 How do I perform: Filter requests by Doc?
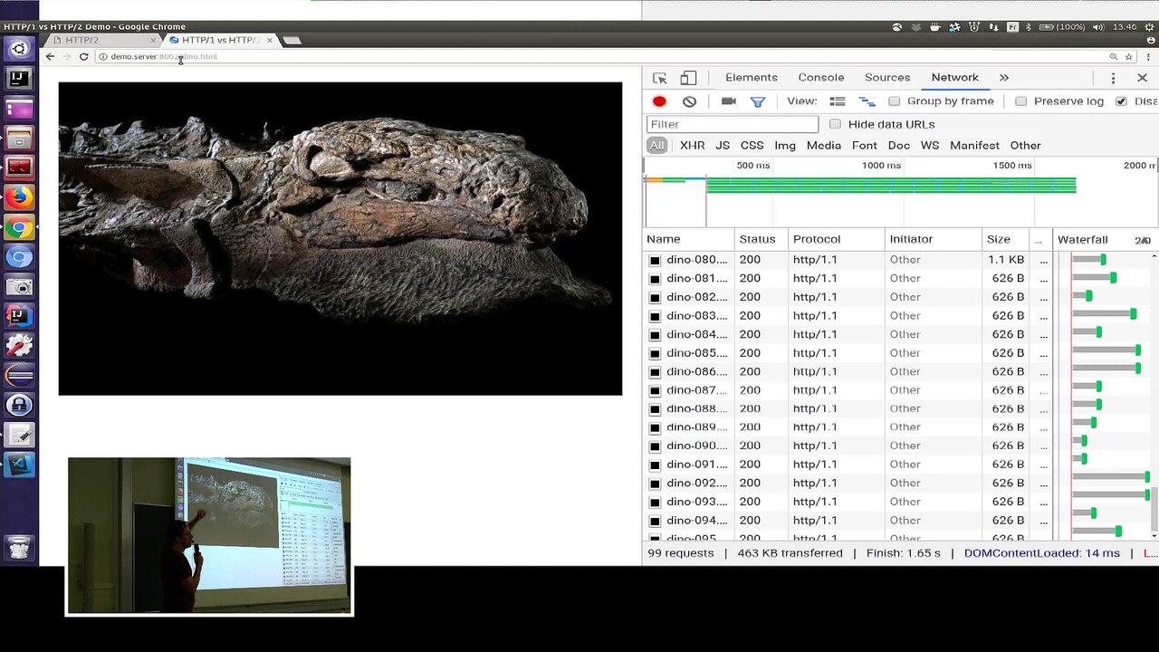click(899, 146)
